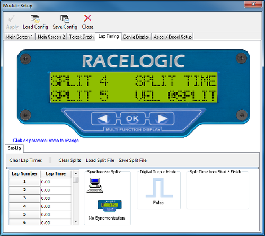Click SPLIT 5 parameter on LCD

click(x=79, y=95)
